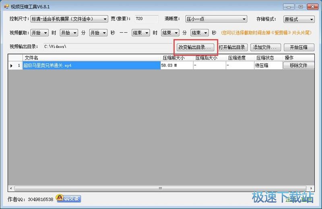The width and height of the screenshot is (322, 209).
Task: Expand the start minute 开始 dropdown
Action: click(69, 33)
